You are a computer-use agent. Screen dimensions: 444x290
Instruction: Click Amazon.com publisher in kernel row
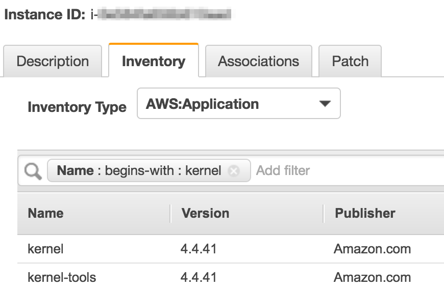click(x=373, y=249)
